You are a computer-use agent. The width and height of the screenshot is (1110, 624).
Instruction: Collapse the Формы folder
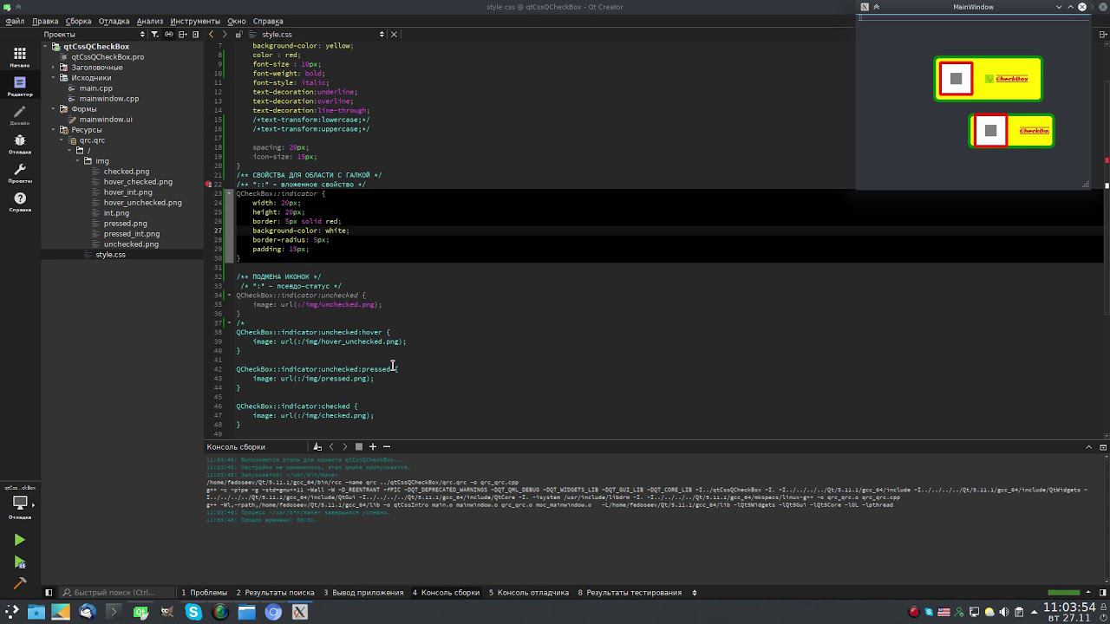tap(53, 109)
